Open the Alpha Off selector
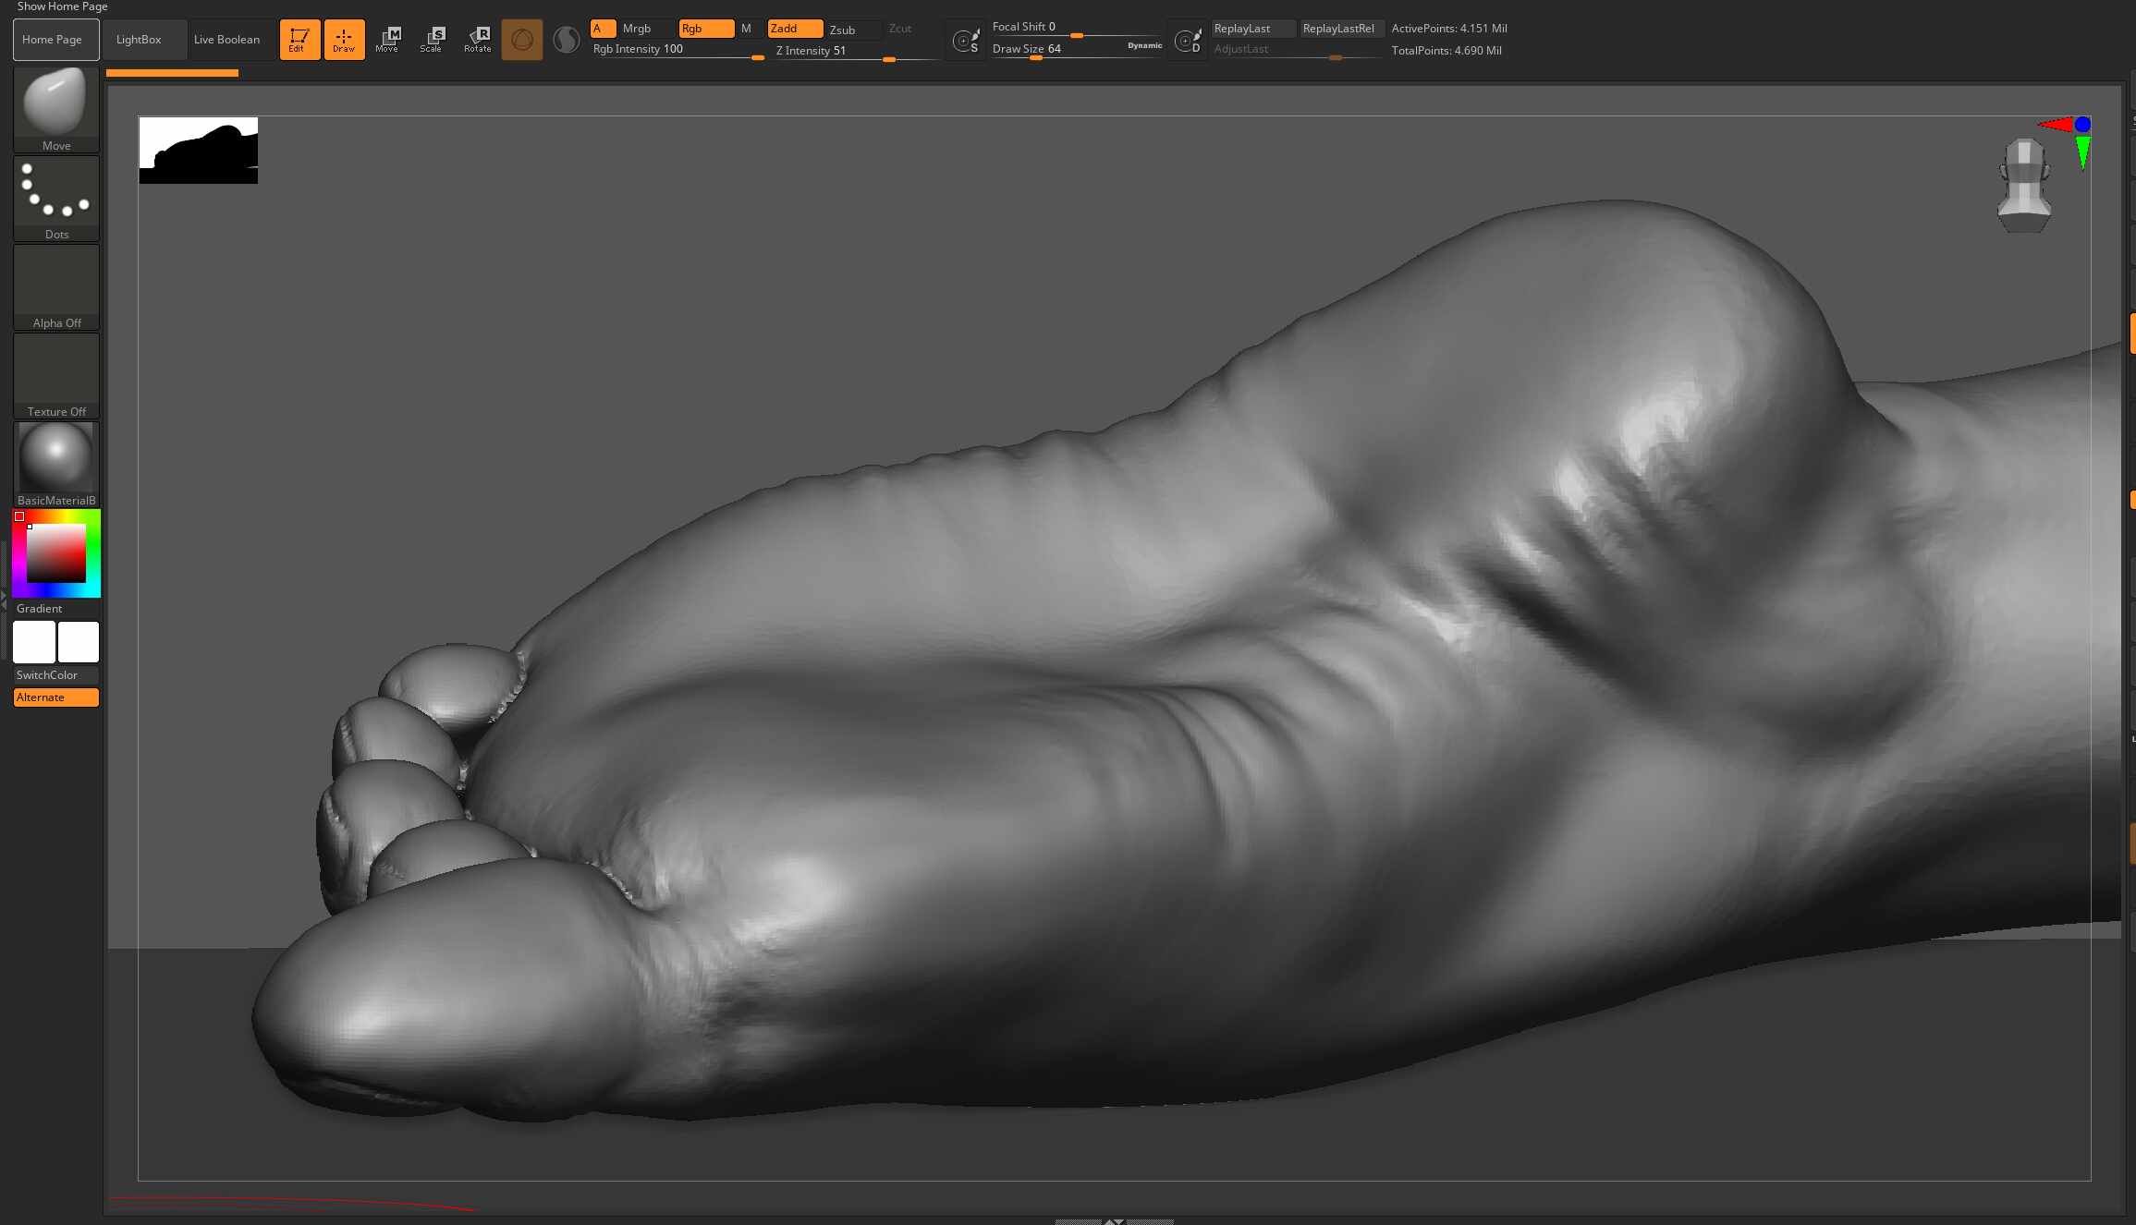The image size is (2136, 1225). [56, 286]
